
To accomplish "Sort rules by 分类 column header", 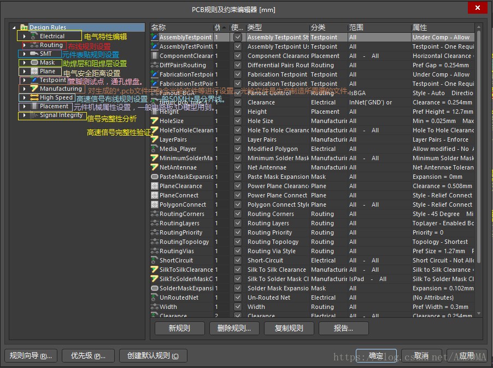I will (x=328, y=28).
